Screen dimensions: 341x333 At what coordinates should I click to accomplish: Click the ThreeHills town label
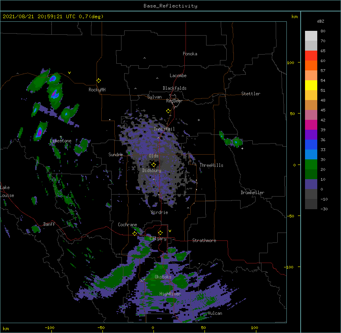[x=211, y=165]
